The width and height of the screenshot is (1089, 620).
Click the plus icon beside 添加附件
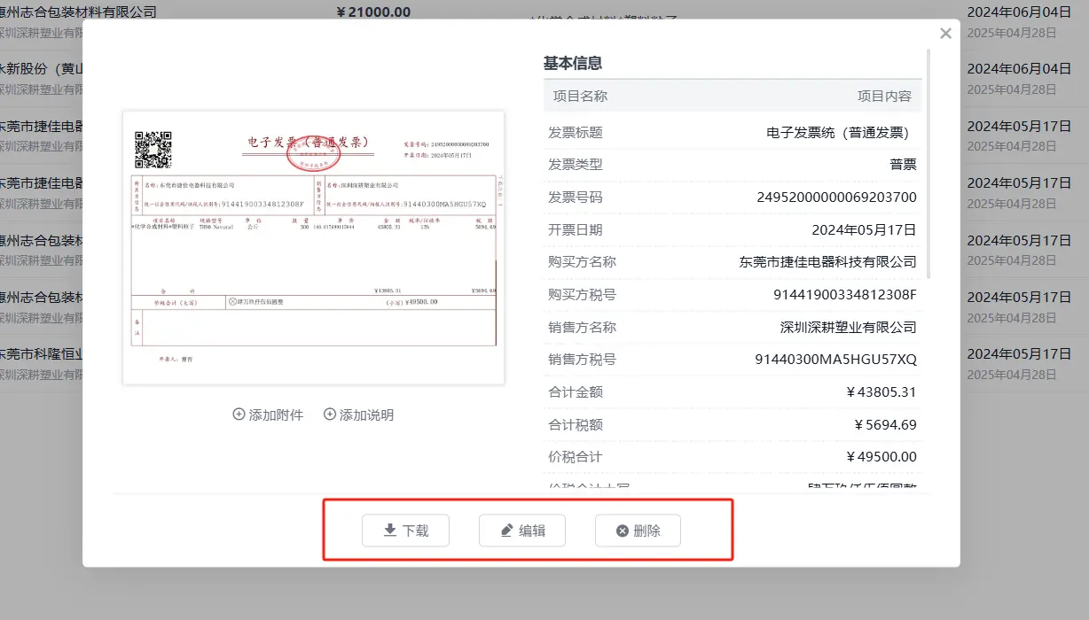[x=239, y=415]
